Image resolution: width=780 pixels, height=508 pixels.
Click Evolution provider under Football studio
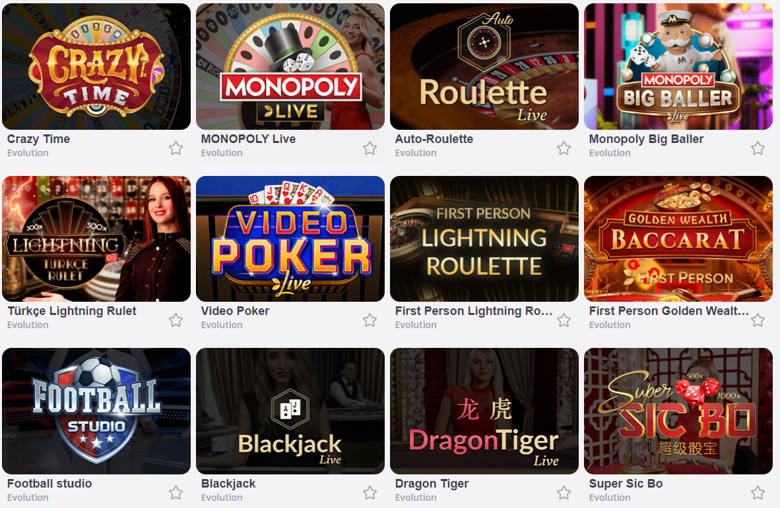28,497
